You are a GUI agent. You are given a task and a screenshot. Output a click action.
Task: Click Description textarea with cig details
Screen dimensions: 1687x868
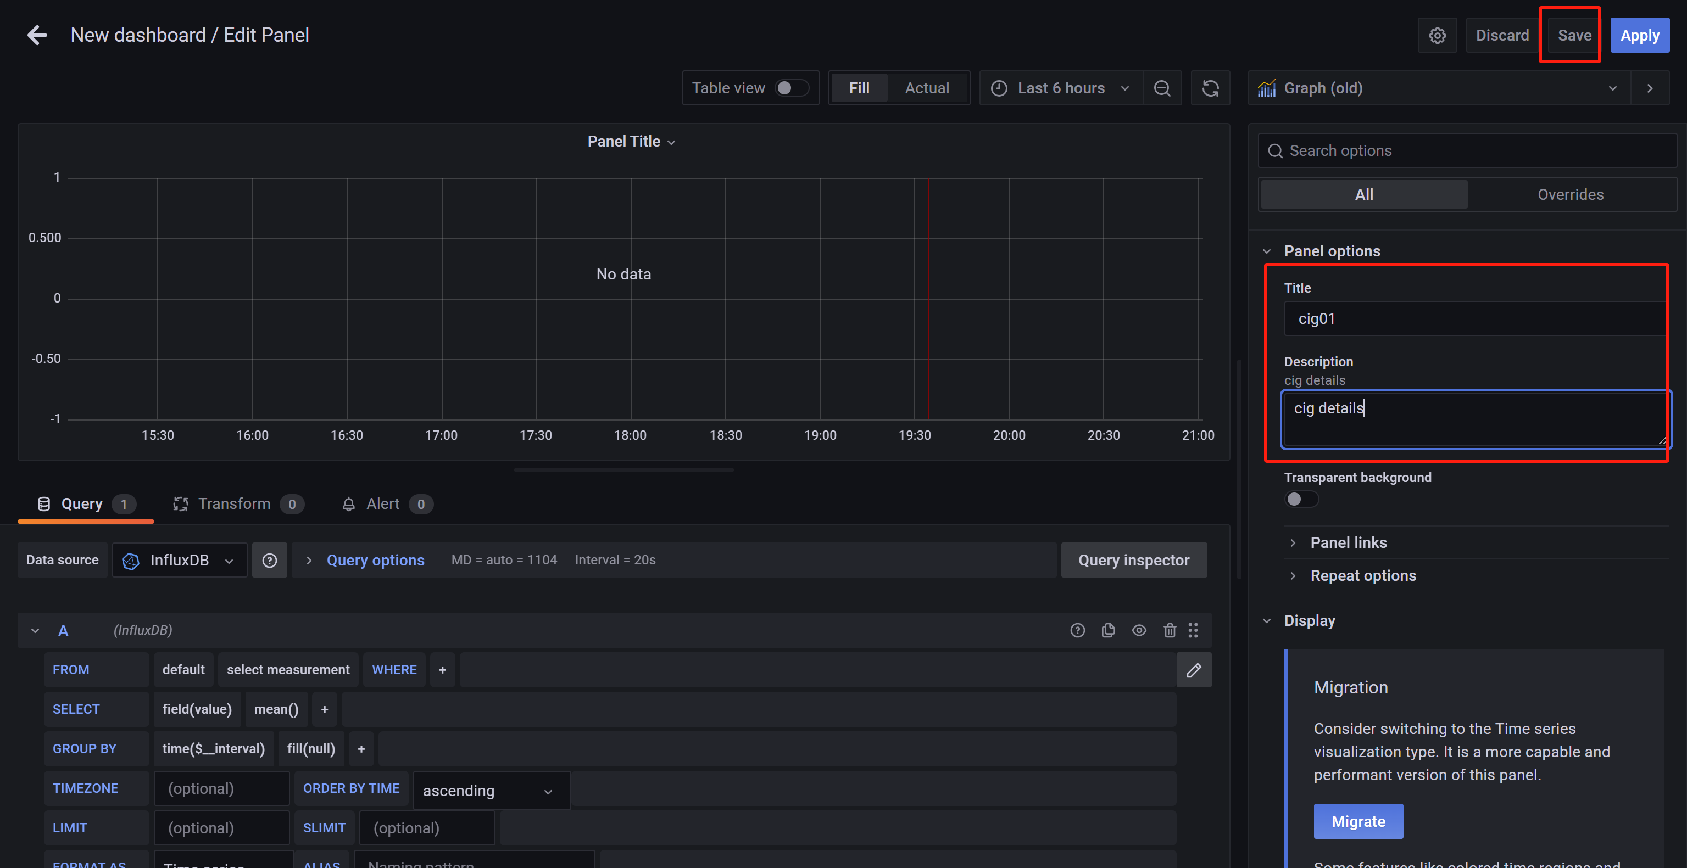(1476, 419)
